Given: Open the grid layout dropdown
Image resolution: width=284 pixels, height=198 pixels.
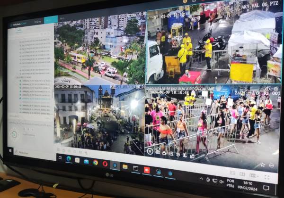Looking at the screenshot, I should point(254,175).
